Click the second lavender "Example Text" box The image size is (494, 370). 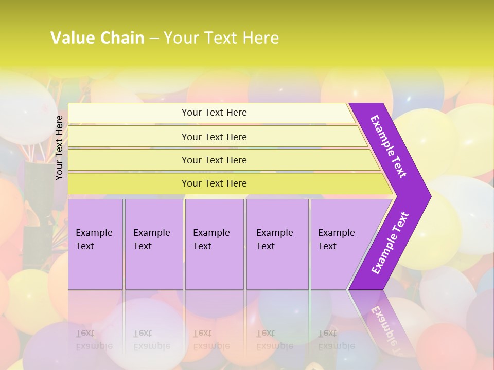coord(153,239)
